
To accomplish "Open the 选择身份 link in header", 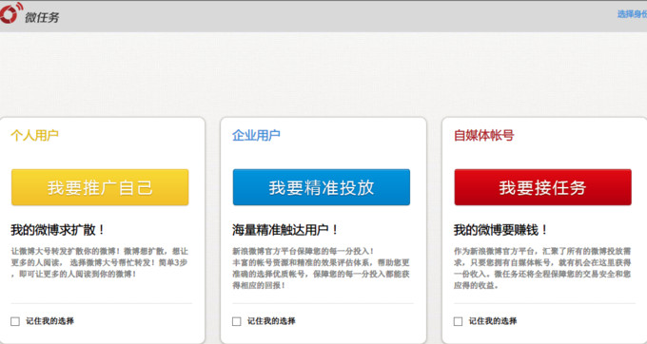I will pyautogui.click(x=632, y=14).
